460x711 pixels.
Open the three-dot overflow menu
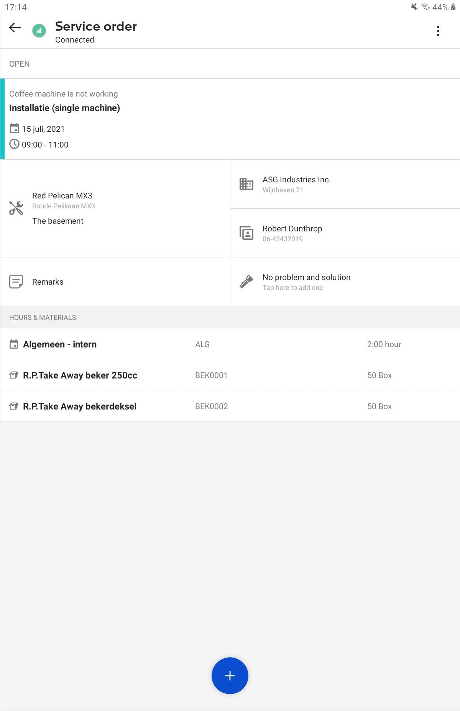pyautogui.click(x=438, y=31)
